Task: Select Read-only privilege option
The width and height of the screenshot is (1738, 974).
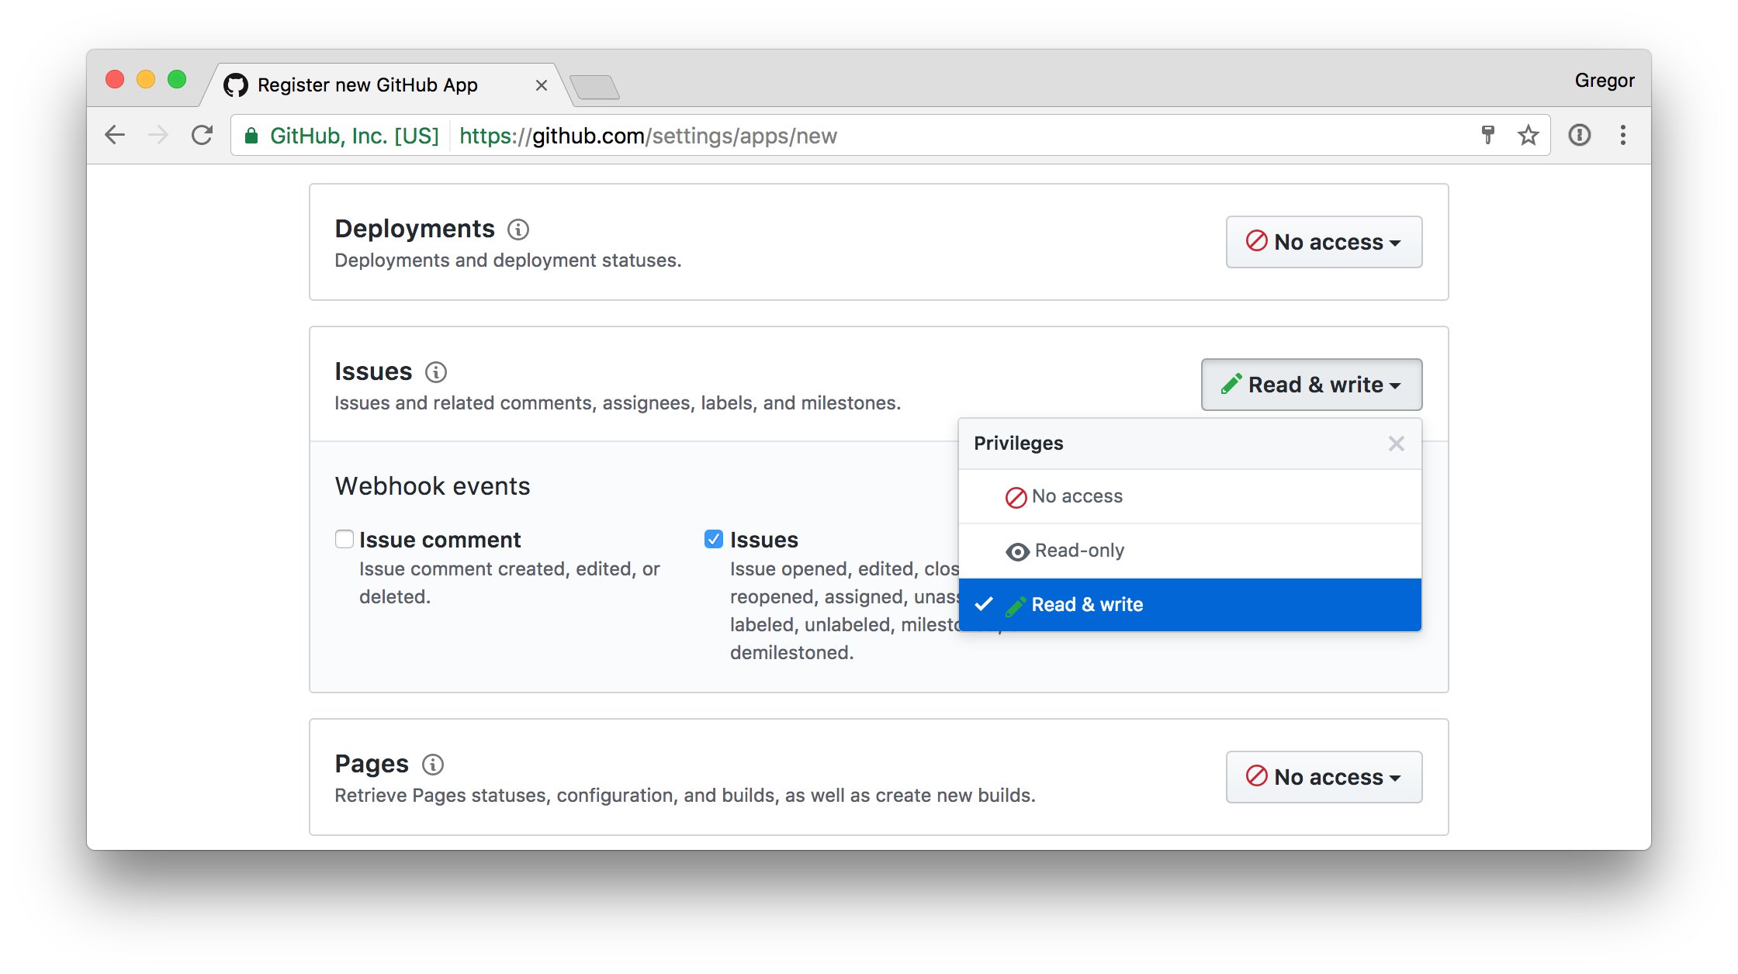Action: click(x=1079, y=551)
